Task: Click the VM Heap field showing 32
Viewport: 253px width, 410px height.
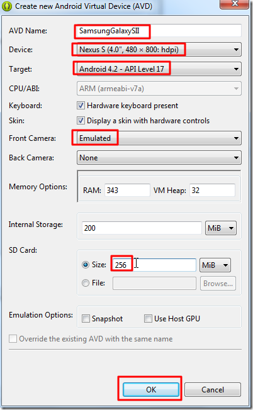Action: (x=212, y=190)
